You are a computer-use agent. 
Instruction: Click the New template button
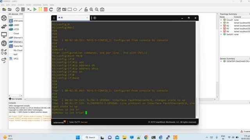[x=16, y=99]
